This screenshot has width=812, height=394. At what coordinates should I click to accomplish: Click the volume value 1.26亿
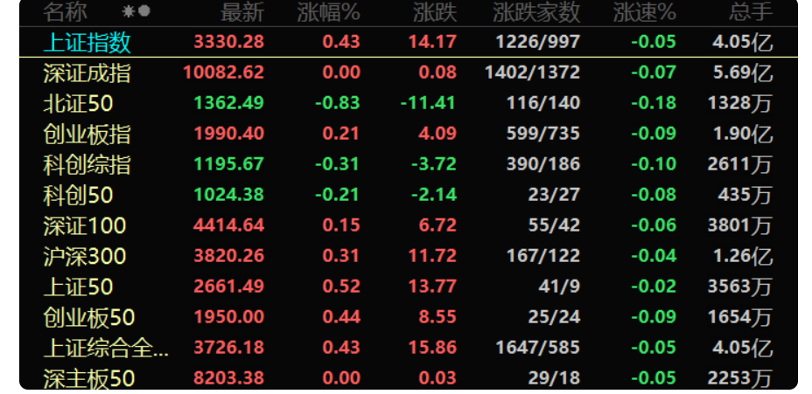click(743, 255)
